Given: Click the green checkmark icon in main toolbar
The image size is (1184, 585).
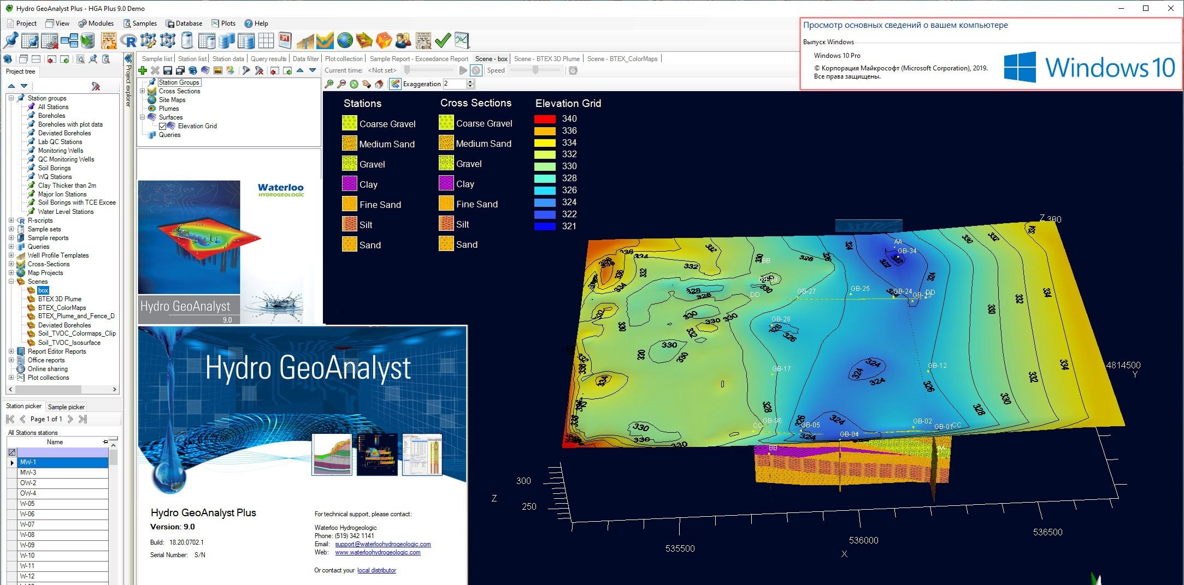Looking at the screenshot, I should click(443, 40).
